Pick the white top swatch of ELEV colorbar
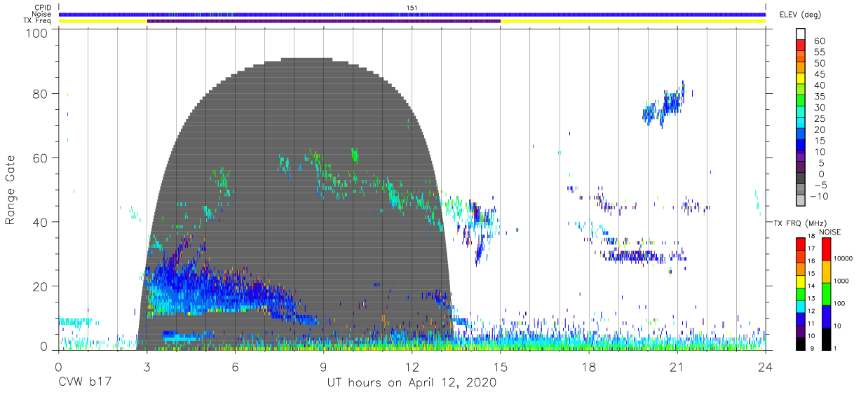Screen dimensions: 861x397 pos(801,34)
